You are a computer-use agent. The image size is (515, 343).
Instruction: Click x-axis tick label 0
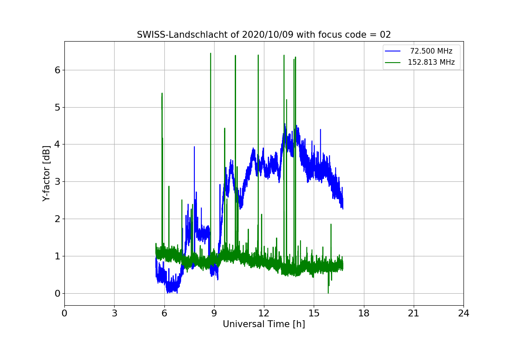[x=64, y=313]
